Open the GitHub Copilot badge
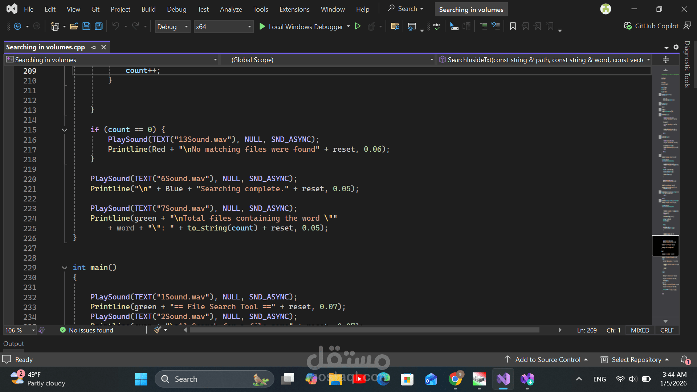697x392 pixels. coord(652,26)
